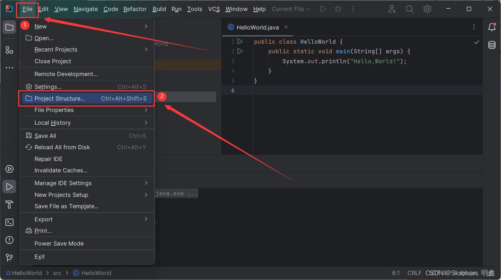
Task: Open the Help menu
Action: click(x=259, y=9)
